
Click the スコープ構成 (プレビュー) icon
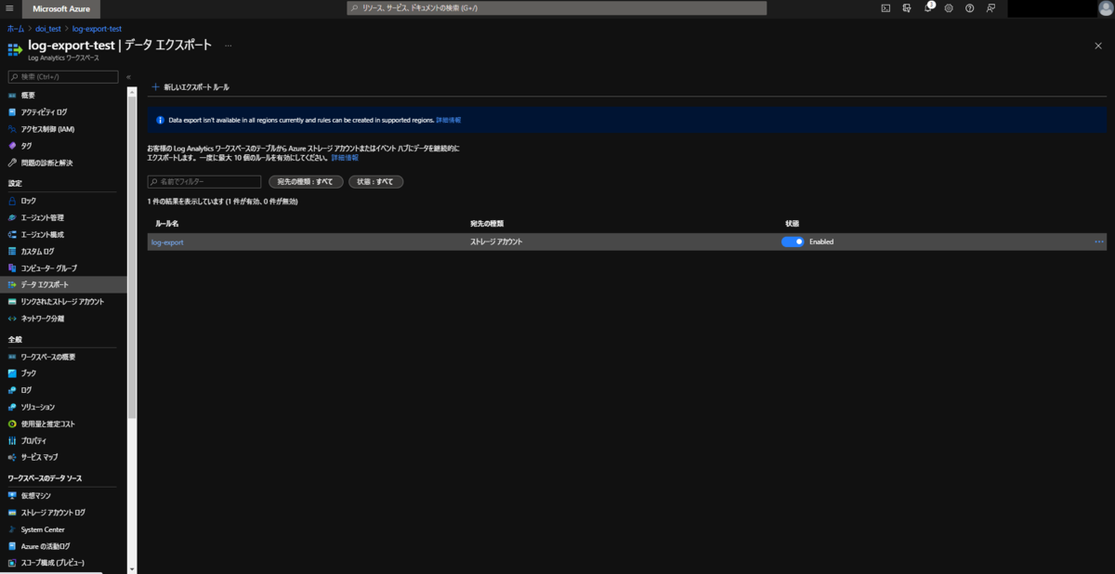pos(12,563)
